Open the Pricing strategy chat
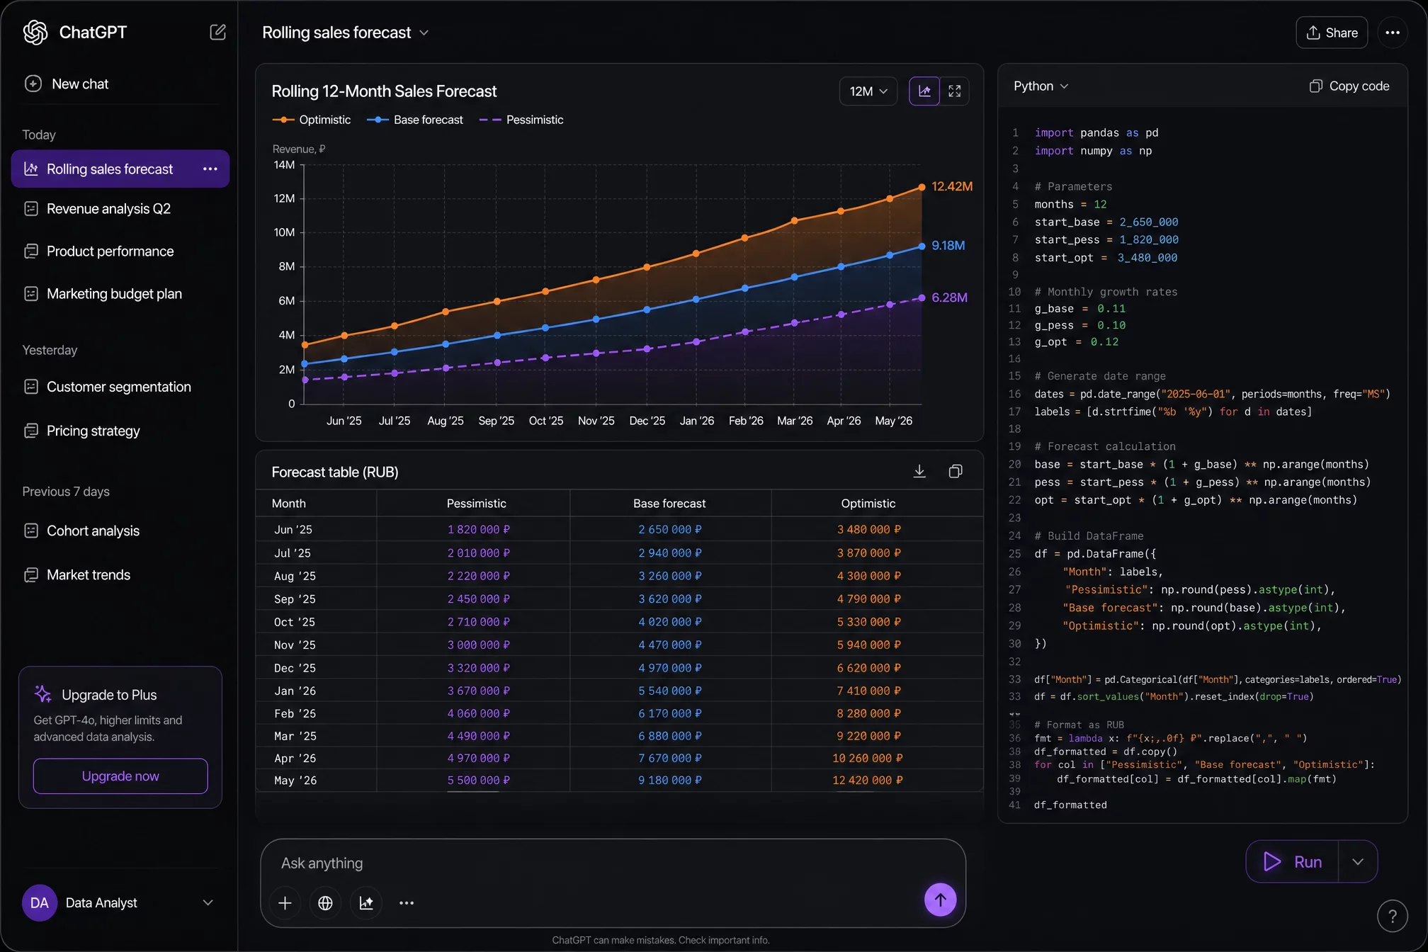Screen dimensions: 1428x952 120,431
